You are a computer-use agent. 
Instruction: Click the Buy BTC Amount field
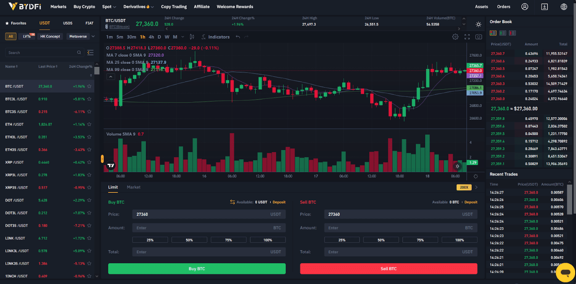pos(209,228)
